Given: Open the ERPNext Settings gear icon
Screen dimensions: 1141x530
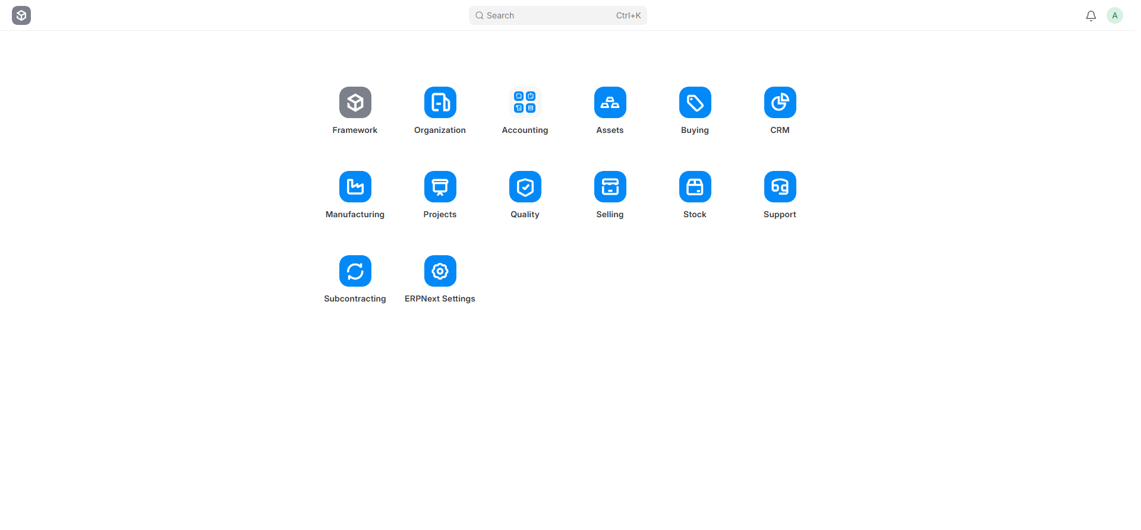Looking at the screenshot, I should click(x=440, y=271).
